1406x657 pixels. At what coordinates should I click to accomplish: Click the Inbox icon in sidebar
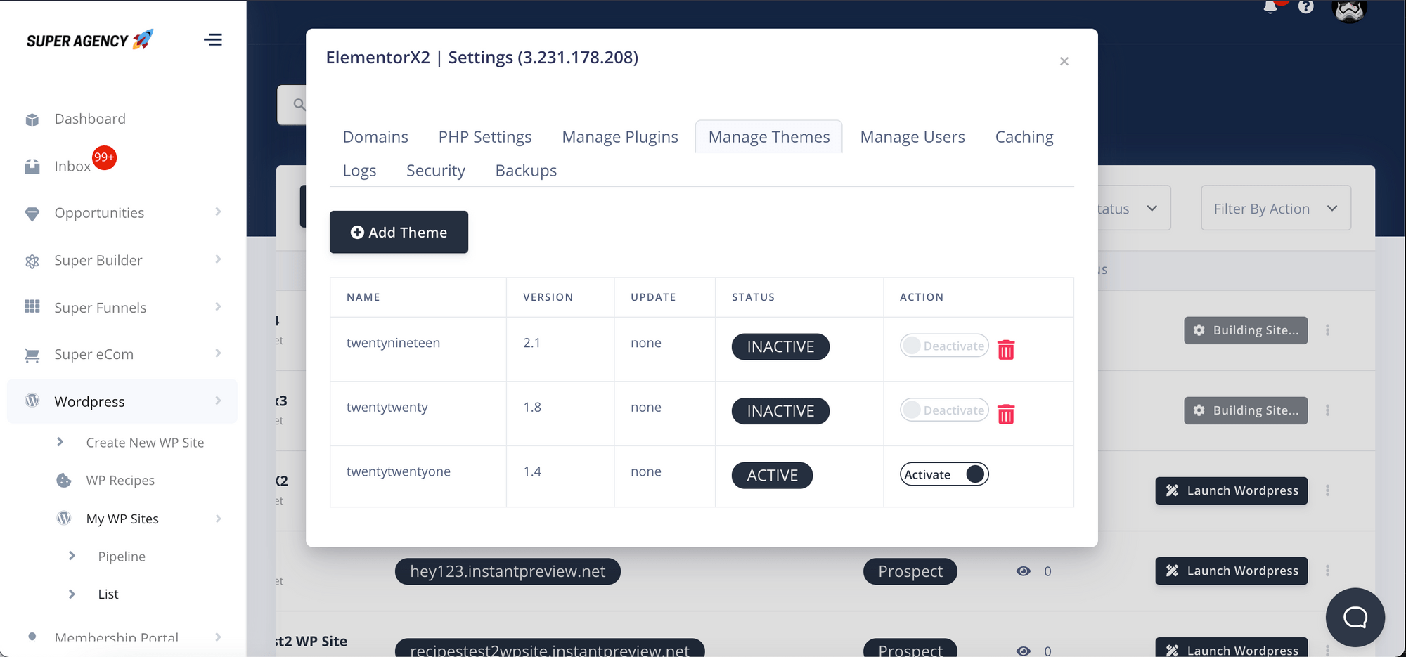[32, 167]
